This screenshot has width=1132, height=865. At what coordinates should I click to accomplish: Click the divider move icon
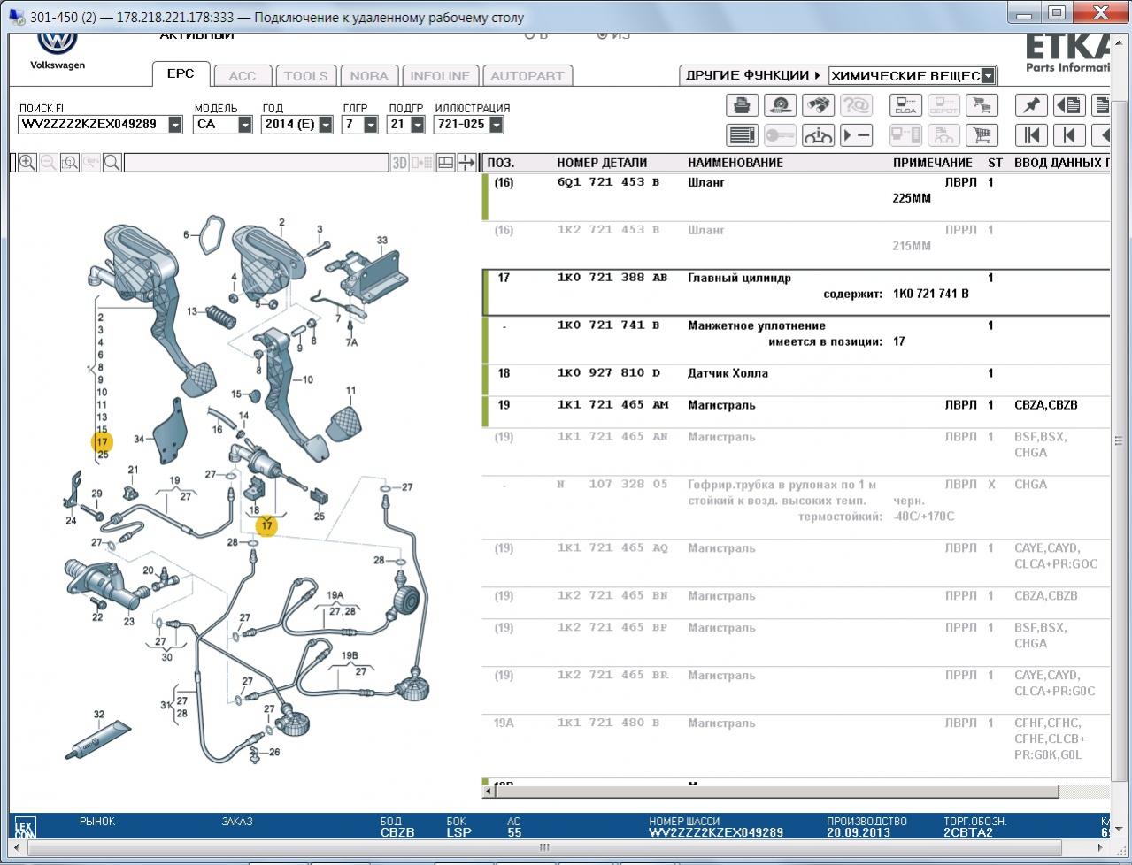pyautogui.click(x=466, y=163)
